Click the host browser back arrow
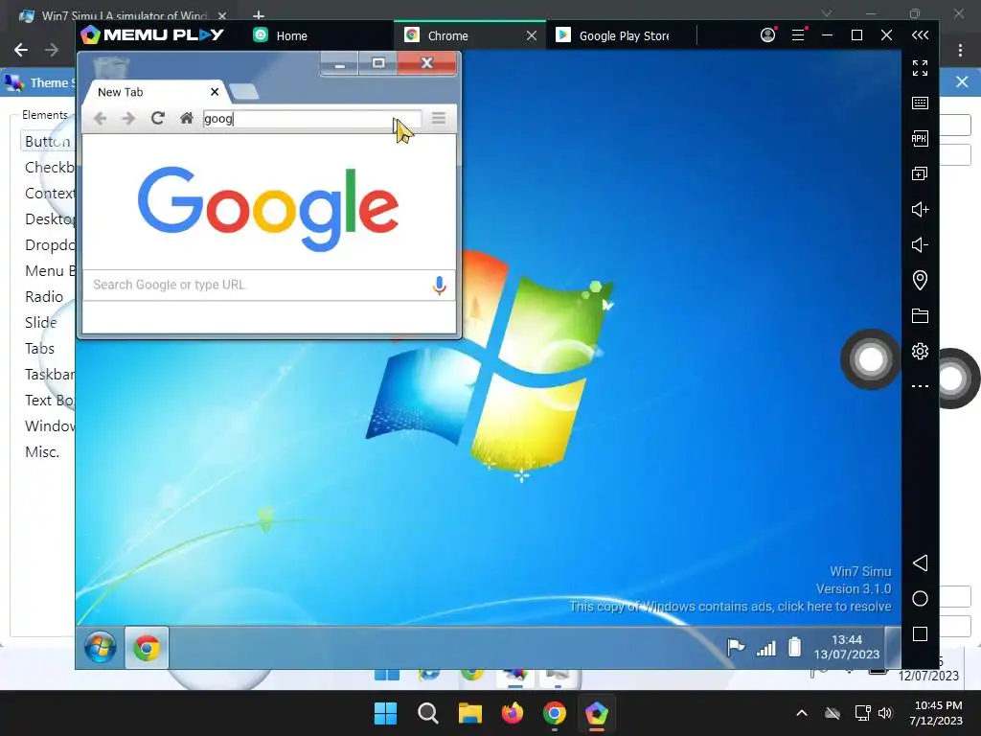Screen dimensions: 981x736 click(21, 50)
